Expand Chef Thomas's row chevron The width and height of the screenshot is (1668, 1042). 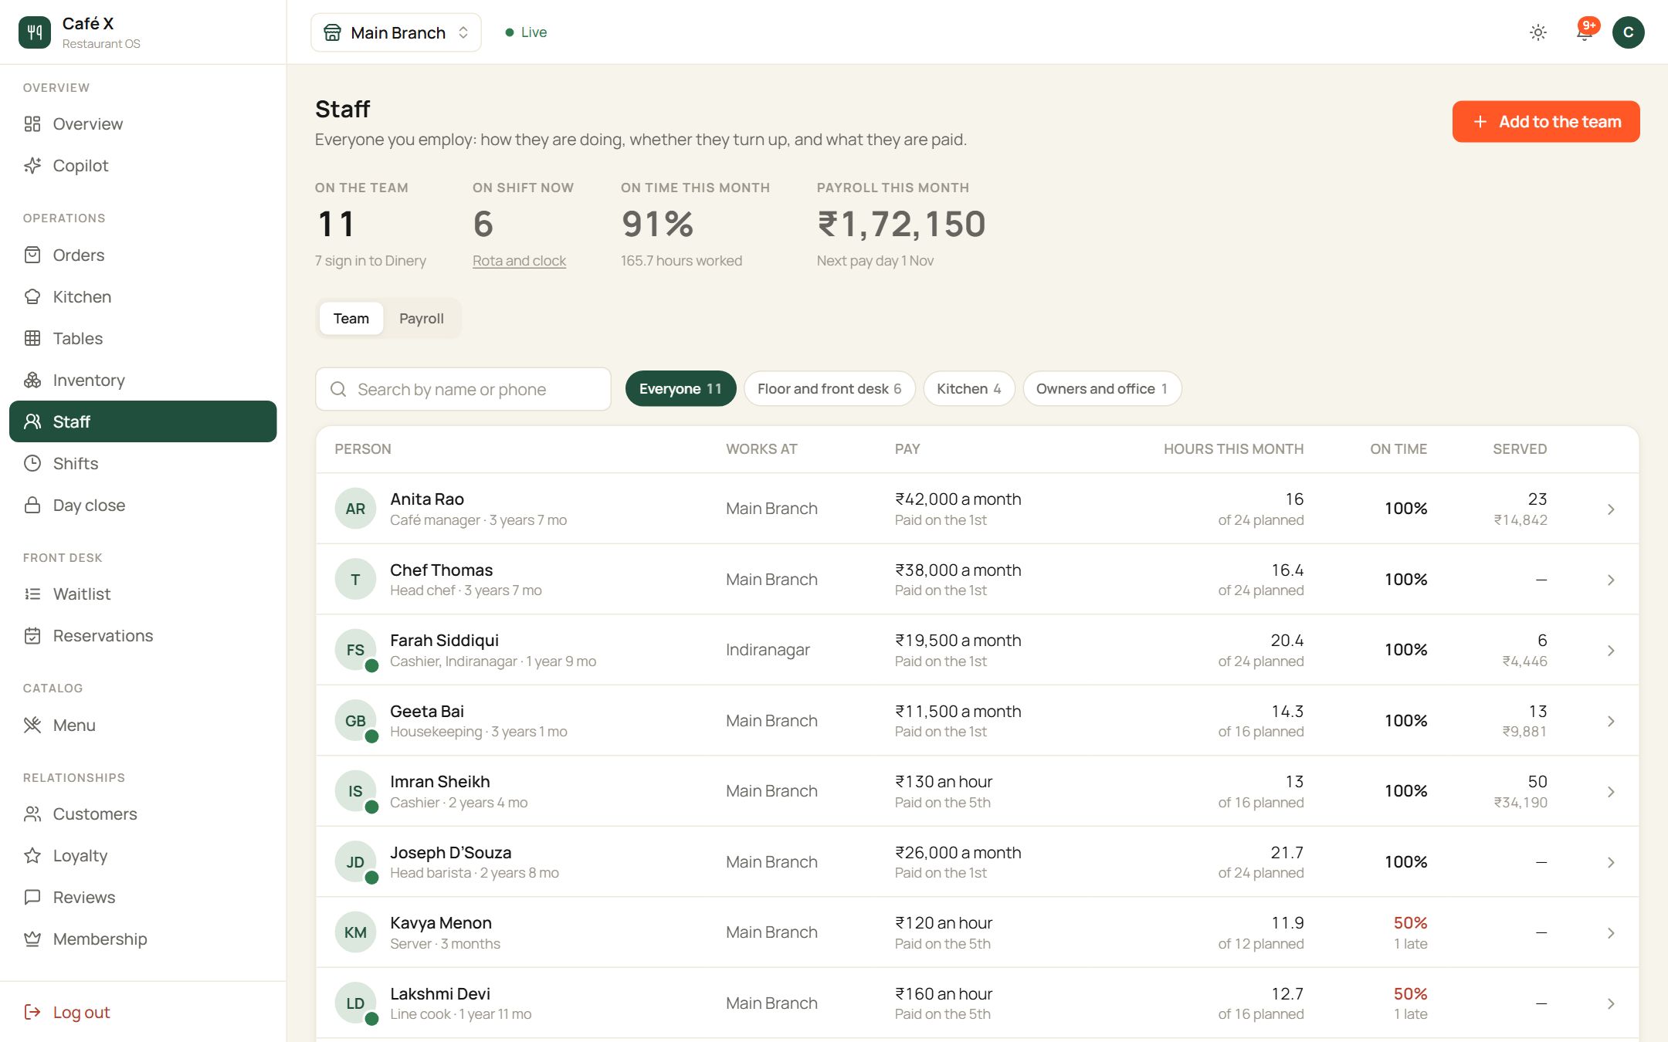click(x=1611, y=580)
